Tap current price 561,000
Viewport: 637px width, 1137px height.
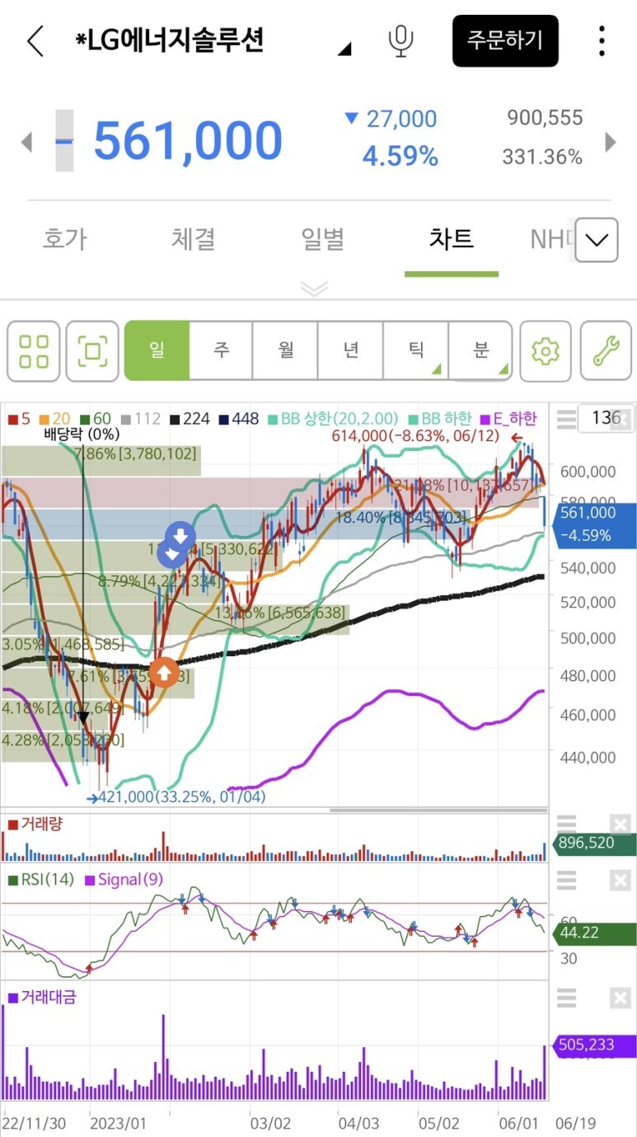point(188,141)
